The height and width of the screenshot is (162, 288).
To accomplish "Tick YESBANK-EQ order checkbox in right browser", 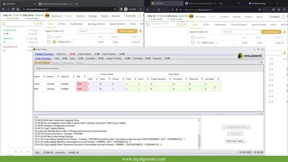I will click(x=193, y=43).
